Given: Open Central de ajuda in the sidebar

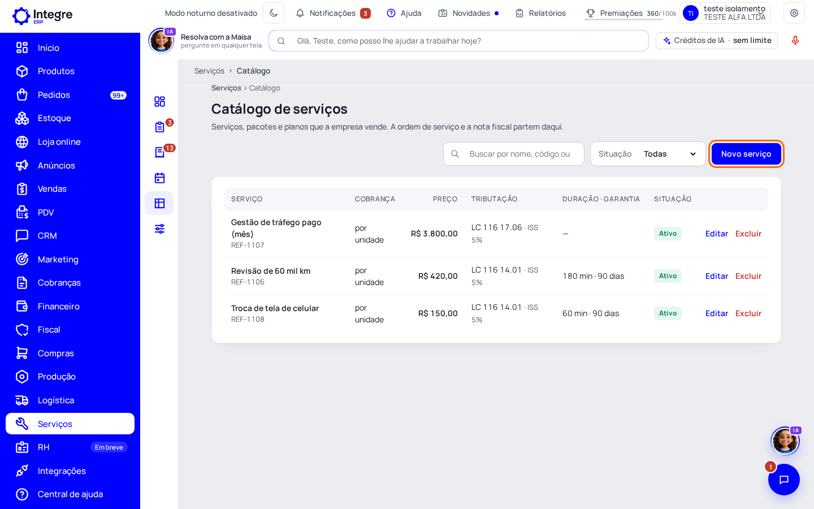Looking at the screenshot, I should click(70, 494).
